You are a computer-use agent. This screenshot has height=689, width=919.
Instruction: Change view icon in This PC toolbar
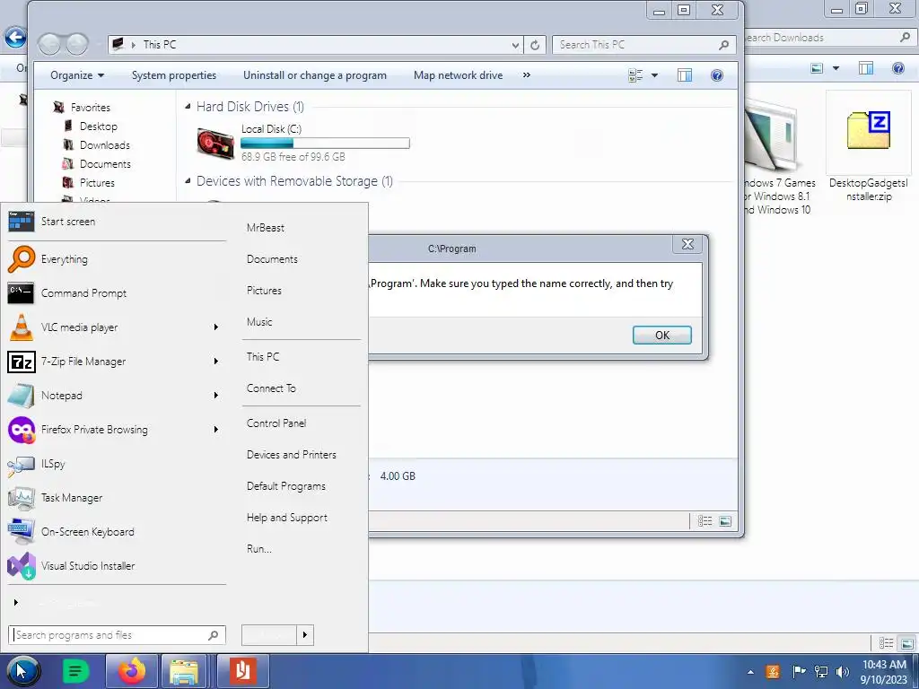click(635, 75)
